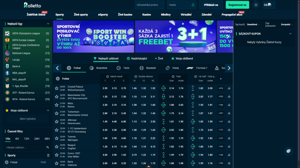Open statistics icon for Manchester City match
The image size is (300, 168).
coord(229,97)
